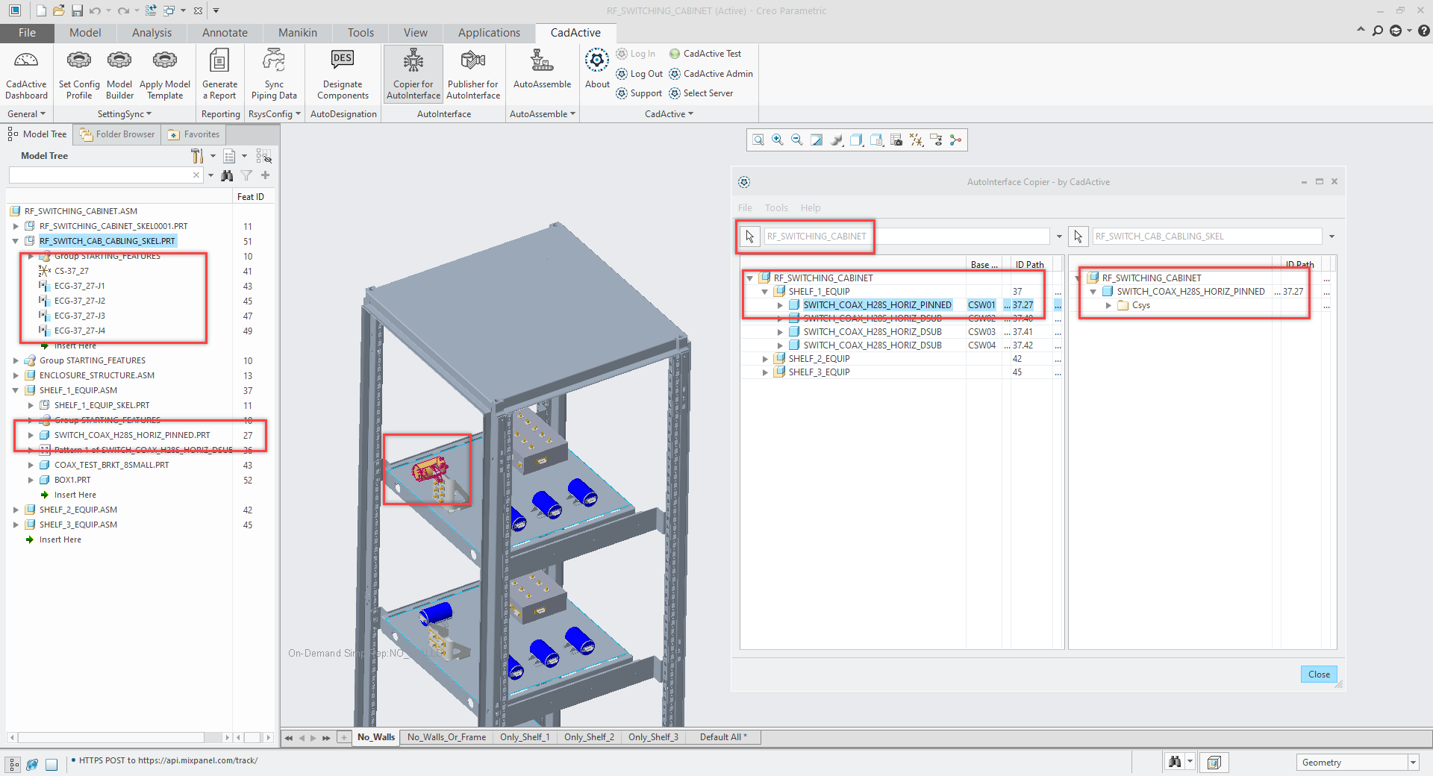Toggle the source selection arrow in AutoInterface Copier

coord(749,237)
